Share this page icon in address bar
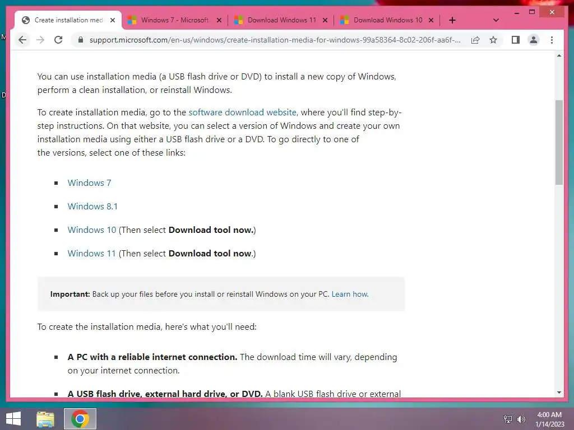Screen dimensions: 574x430 tap(475, 40)
